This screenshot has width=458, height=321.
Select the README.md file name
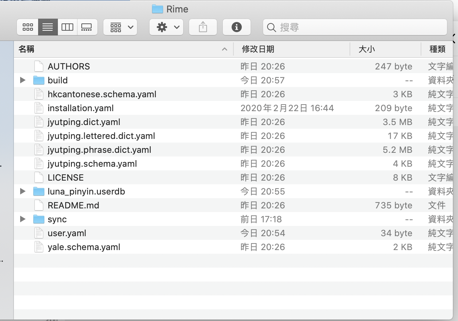(x=74, y=205)
